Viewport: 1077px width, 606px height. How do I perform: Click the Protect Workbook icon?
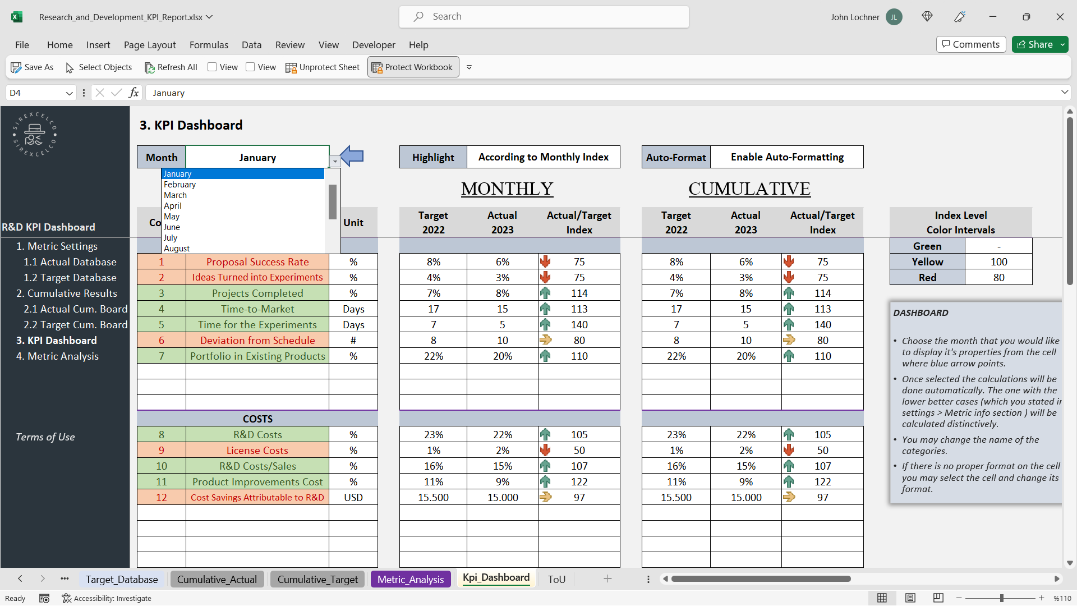tap(377, 67)
